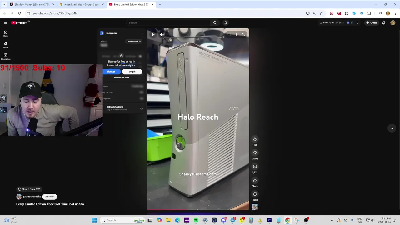Click the YouTube search magnifier button

coord(215,23)
